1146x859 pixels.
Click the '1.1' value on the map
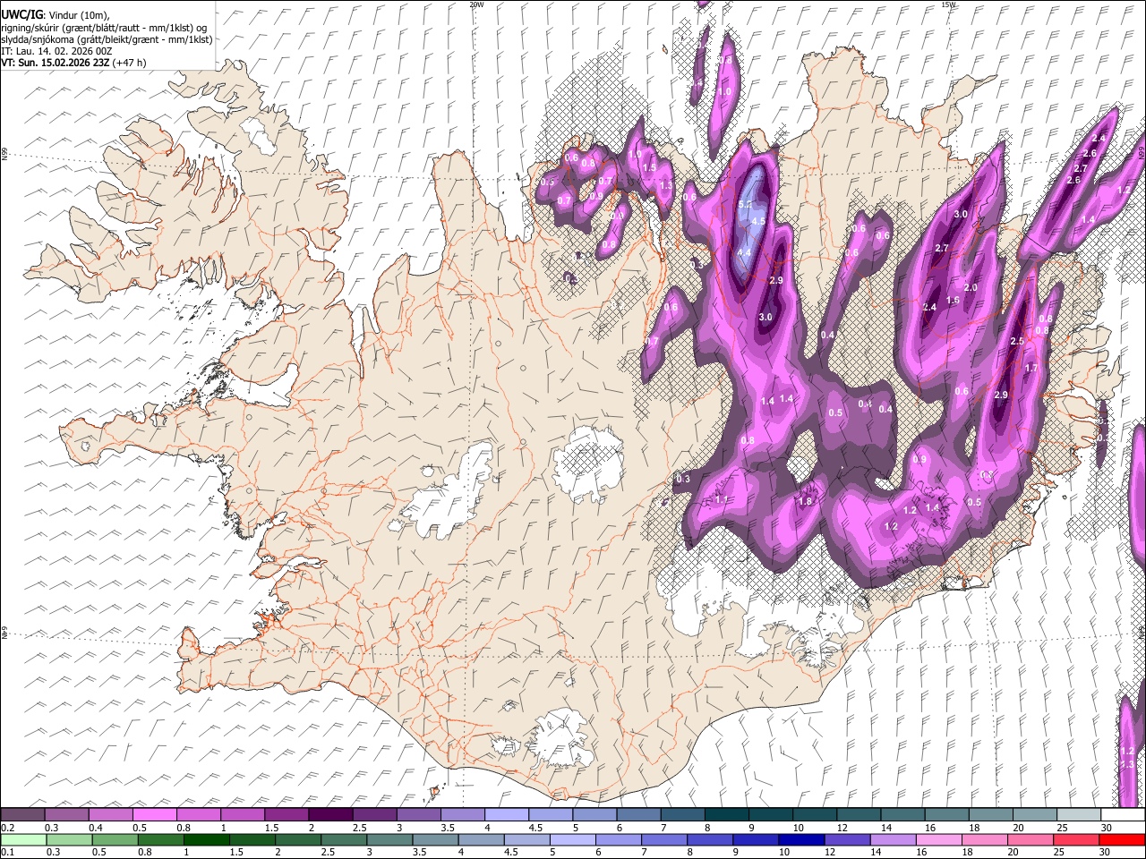click(722, 499)
